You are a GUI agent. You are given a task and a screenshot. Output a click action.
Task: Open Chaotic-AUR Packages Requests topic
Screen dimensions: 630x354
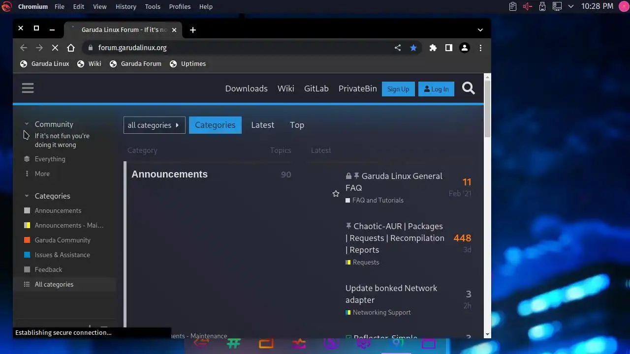[x=395, y=238]
